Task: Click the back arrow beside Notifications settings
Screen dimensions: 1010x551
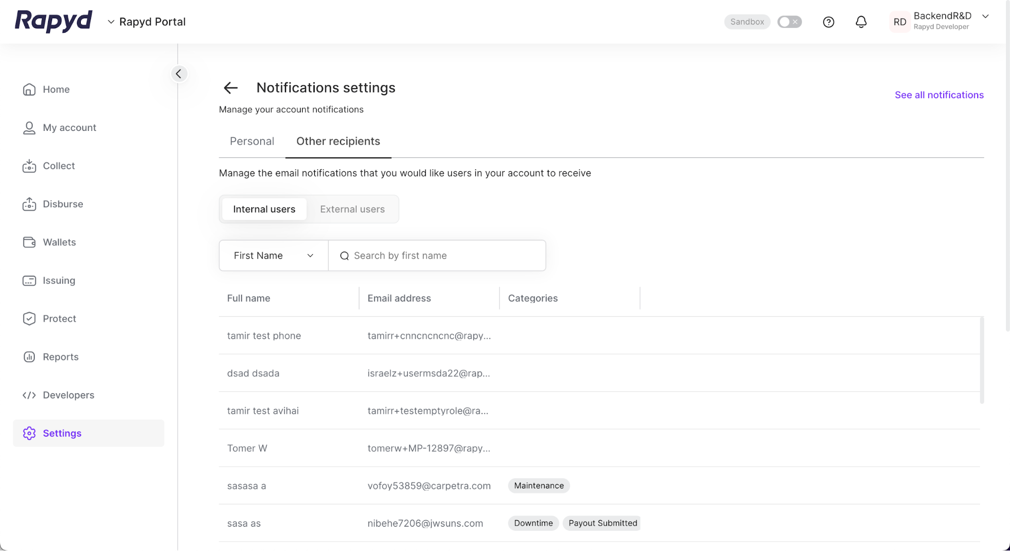Action: pos(230,88)
